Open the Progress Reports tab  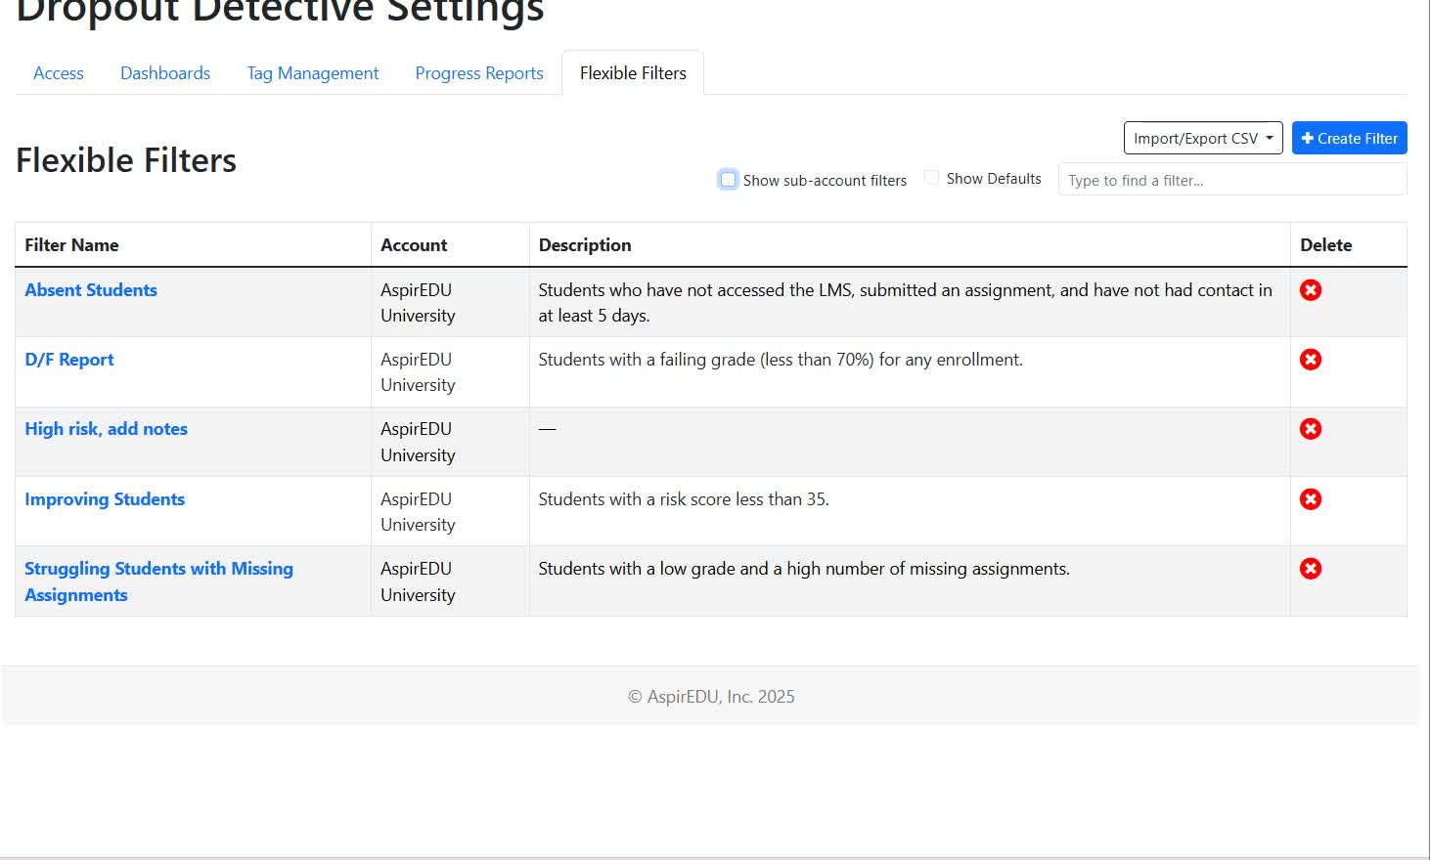(x=479, y=73)
